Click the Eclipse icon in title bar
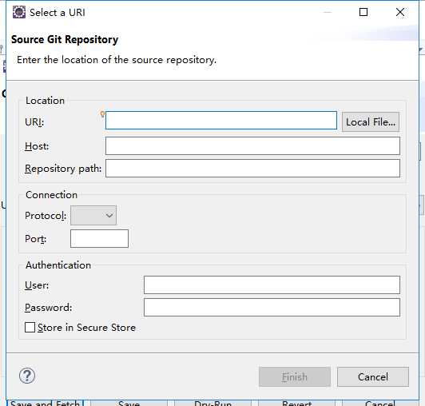This screenshot has height=406, width=425. [19, 13]
